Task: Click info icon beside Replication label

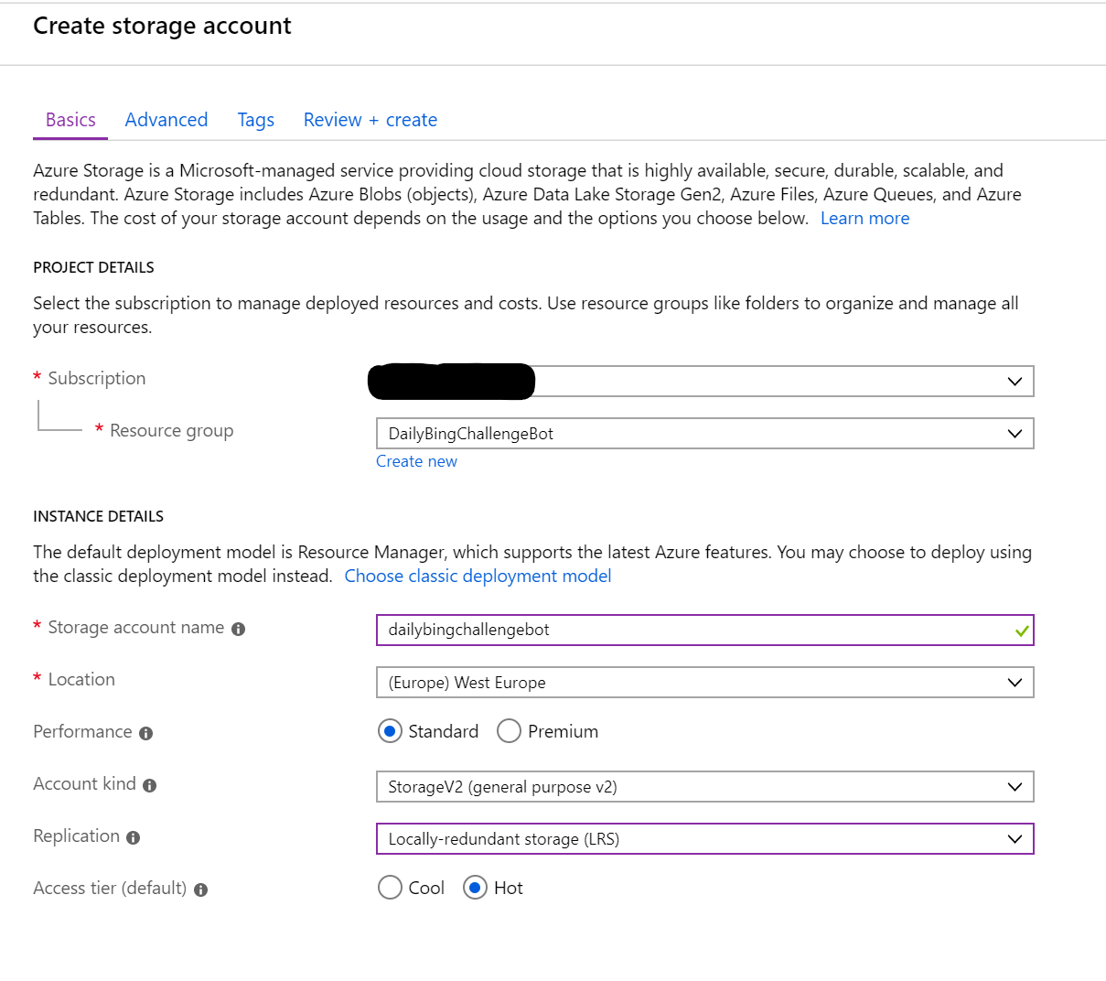Action: [134, 838]
